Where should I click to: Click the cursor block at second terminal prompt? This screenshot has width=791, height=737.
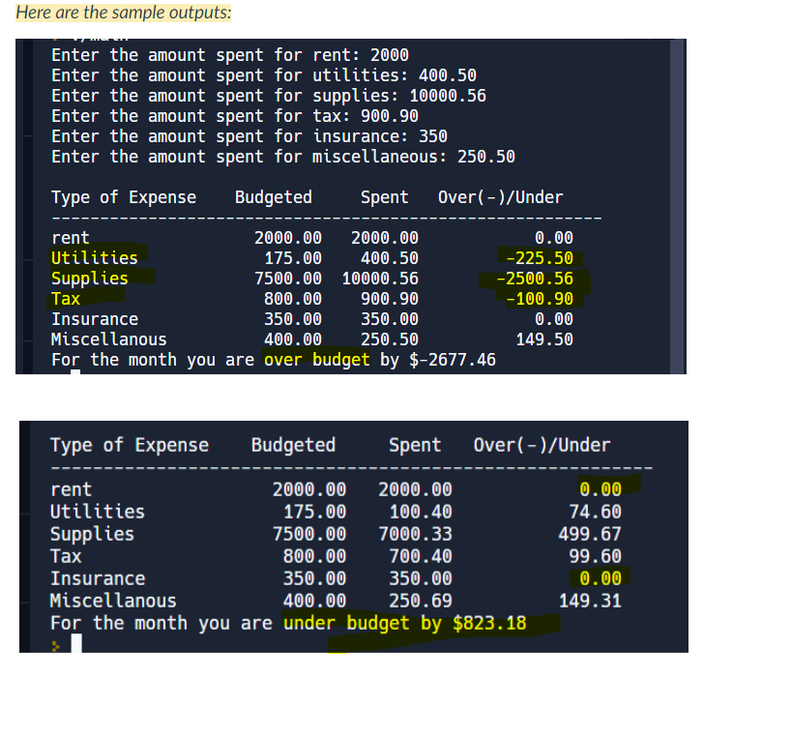(76, 644)
